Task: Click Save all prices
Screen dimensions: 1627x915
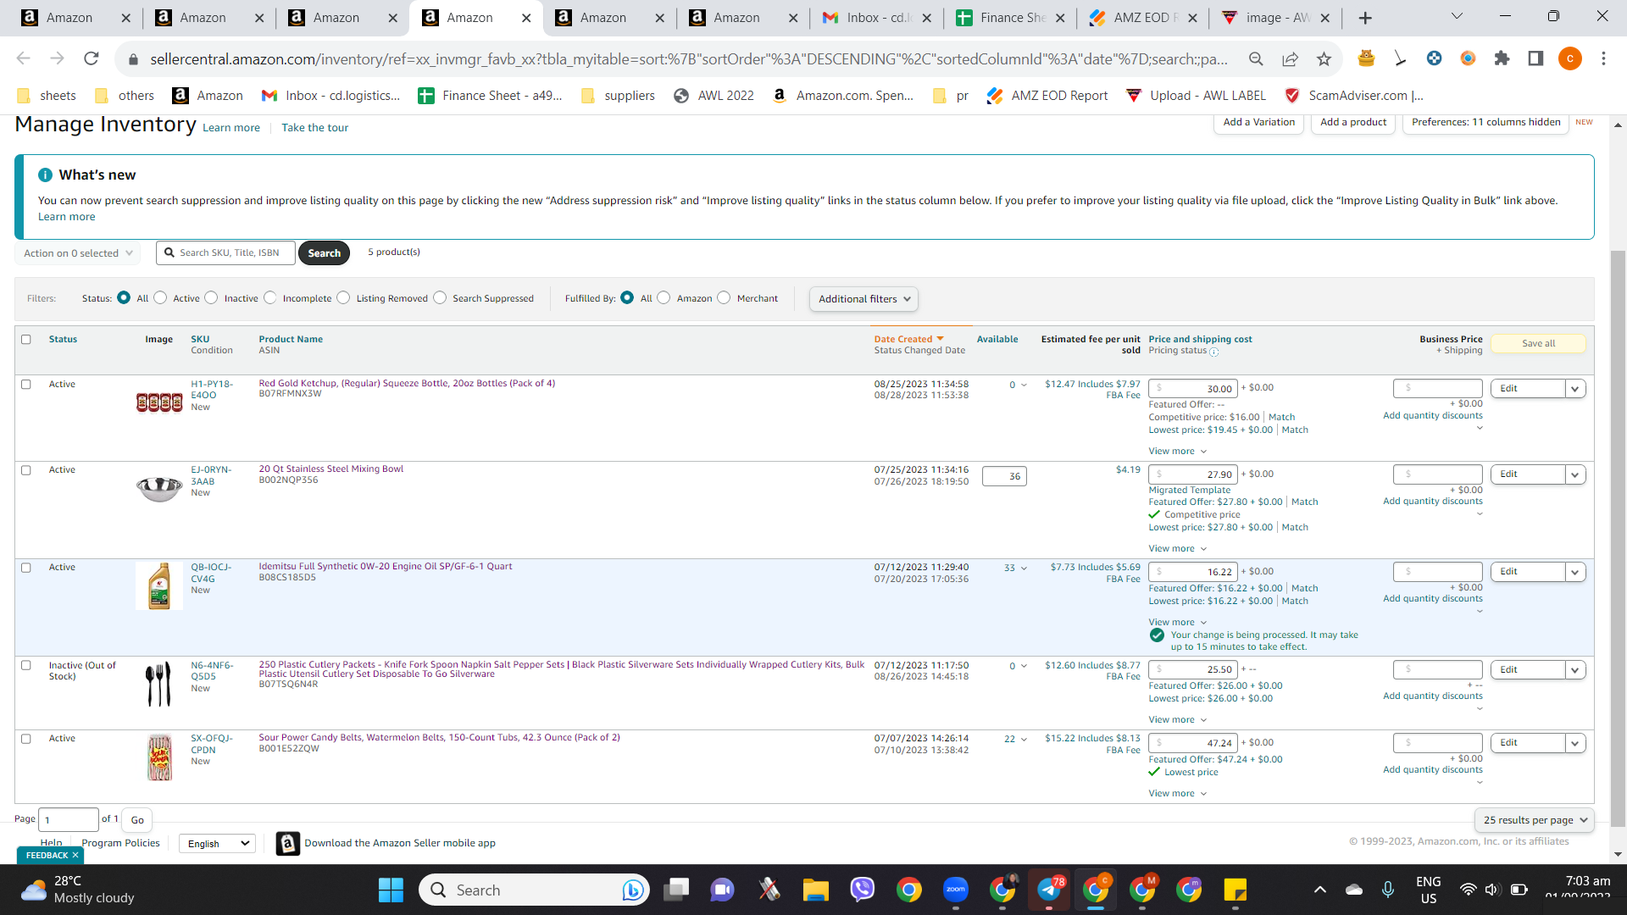Action: [x=1538, y=343]
